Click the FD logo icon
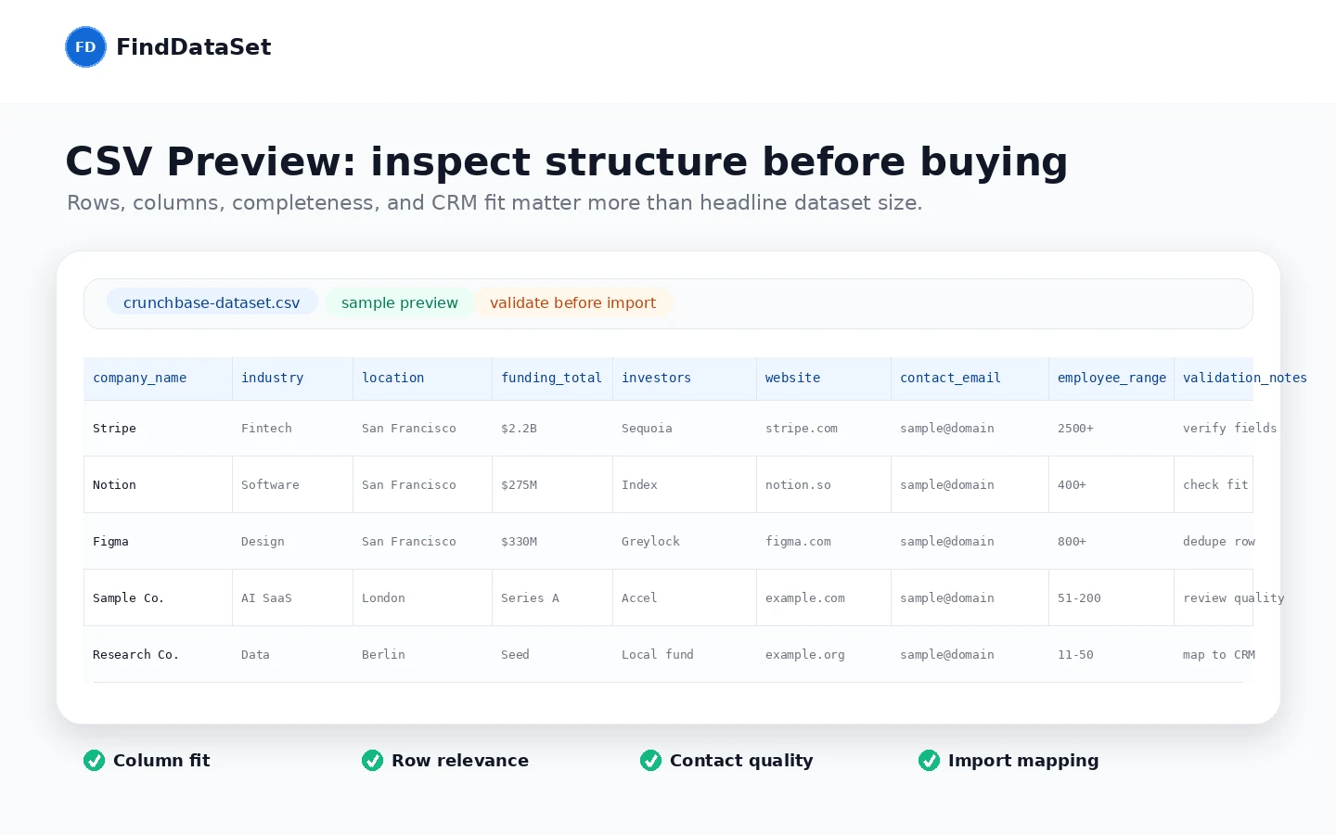This screenshot has height=835, width=1336. [85, 46]
